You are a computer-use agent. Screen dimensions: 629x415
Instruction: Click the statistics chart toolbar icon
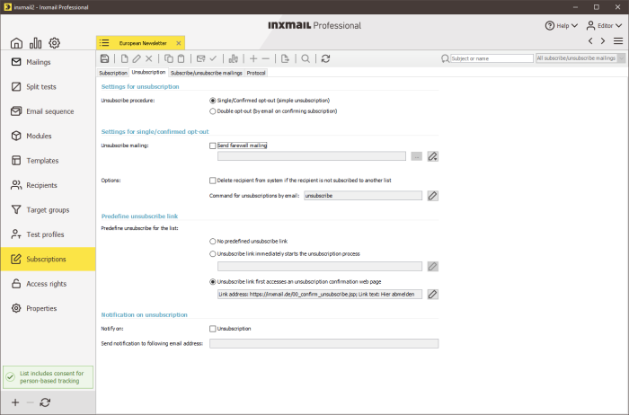[233, 58]
